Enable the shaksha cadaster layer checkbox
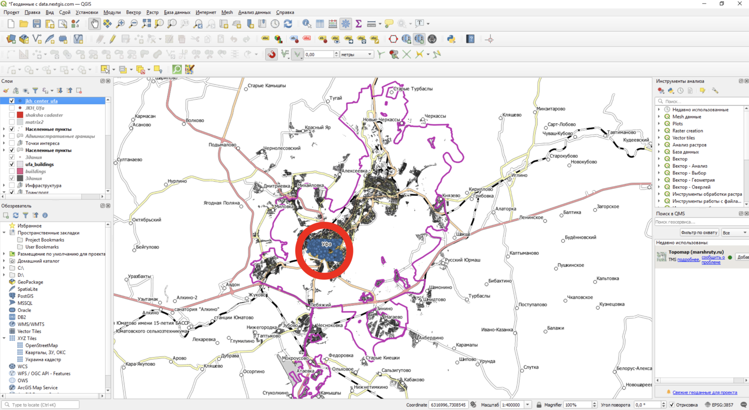The width and height of the screenshot is (749, 410). coord(12,115)
